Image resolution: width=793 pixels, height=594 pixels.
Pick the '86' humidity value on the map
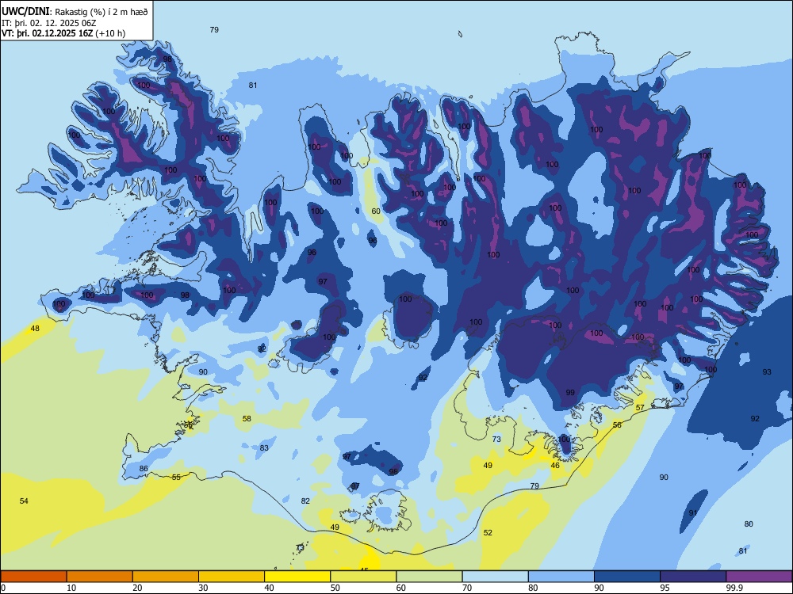[x=144, y=469]
